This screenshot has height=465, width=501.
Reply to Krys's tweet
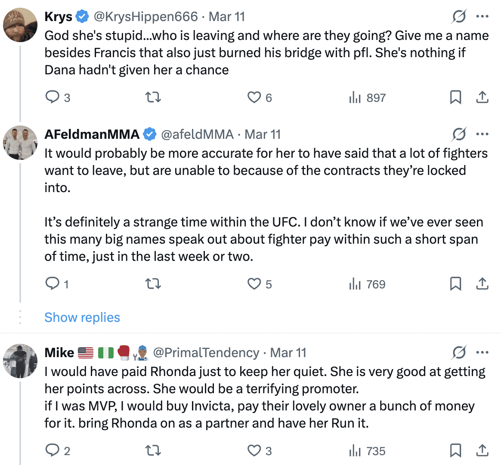coord(53,98)
